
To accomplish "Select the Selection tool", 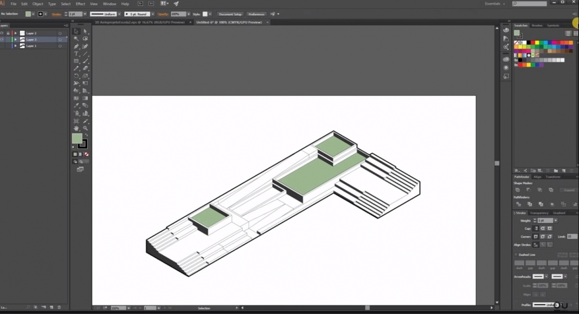I will pyautogui.click(x=76, y=31).
